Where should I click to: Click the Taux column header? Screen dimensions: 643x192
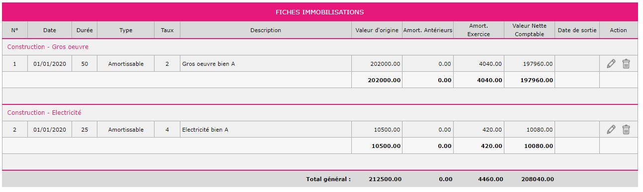click(x=167, y=30)
